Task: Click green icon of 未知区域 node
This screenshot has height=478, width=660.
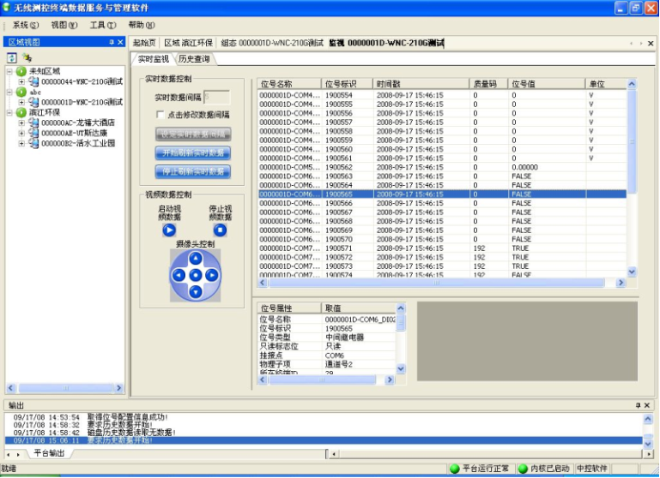Action: (21, 71)
